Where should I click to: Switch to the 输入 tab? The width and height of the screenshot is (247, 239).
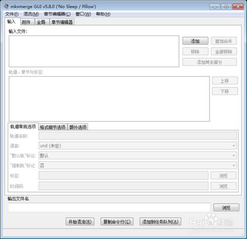pos(12,21)
